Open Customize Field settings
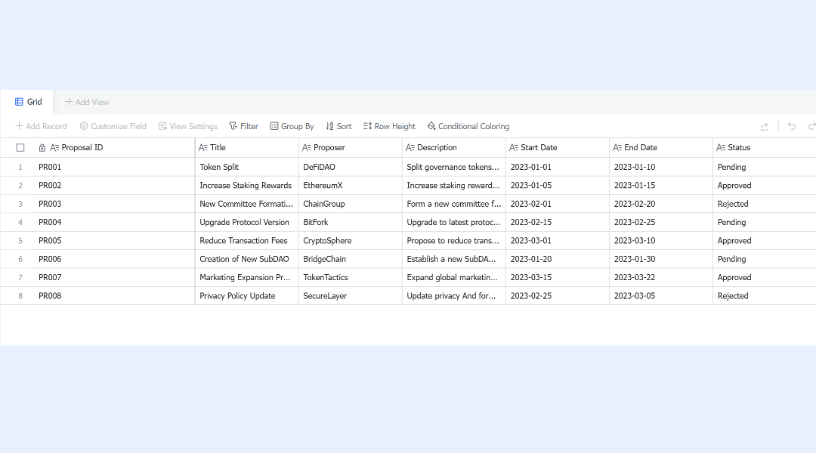 [x=113, y=126]
